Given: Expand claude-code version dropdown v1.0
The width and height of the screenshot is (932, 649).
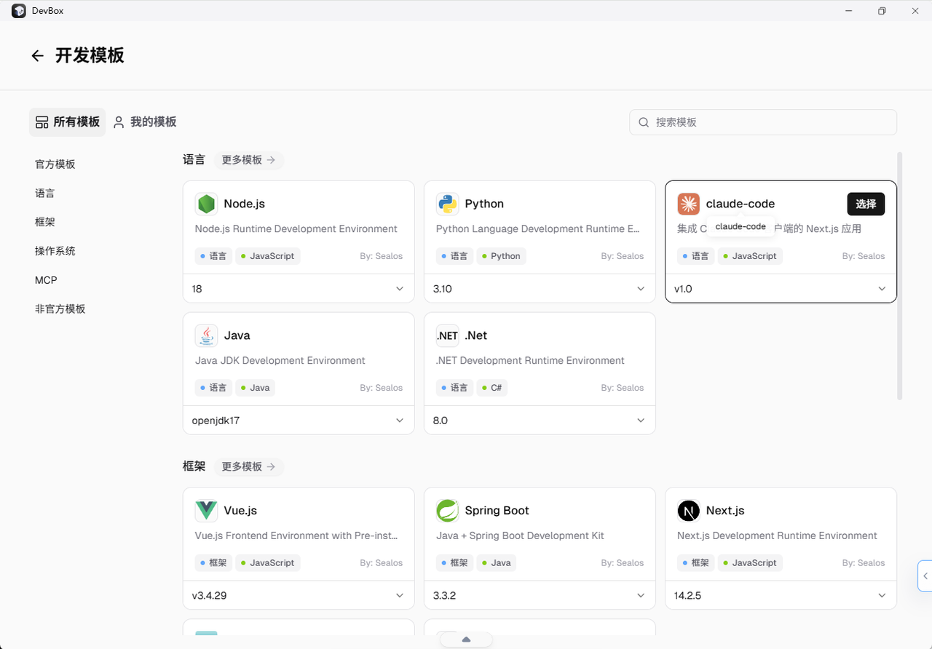Looking at the screenshot, I should pos(781,289).
